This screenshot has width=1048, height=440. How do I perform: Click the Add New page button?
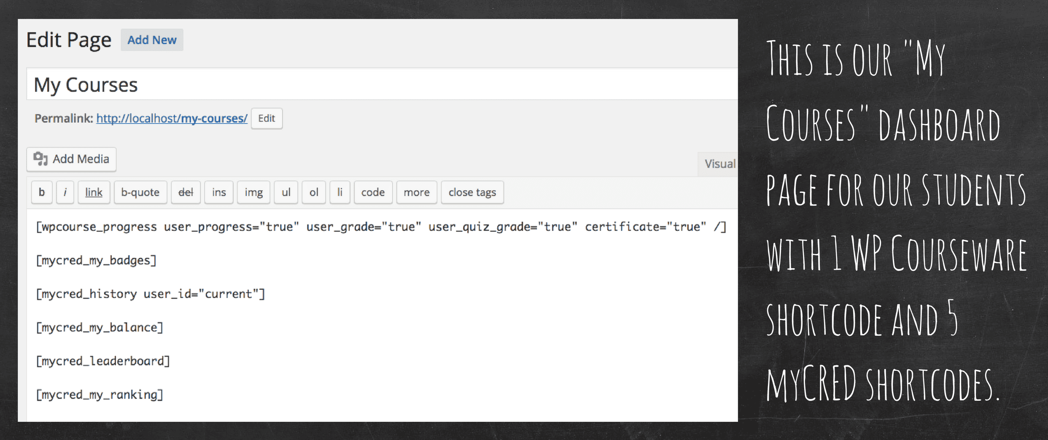152,40
